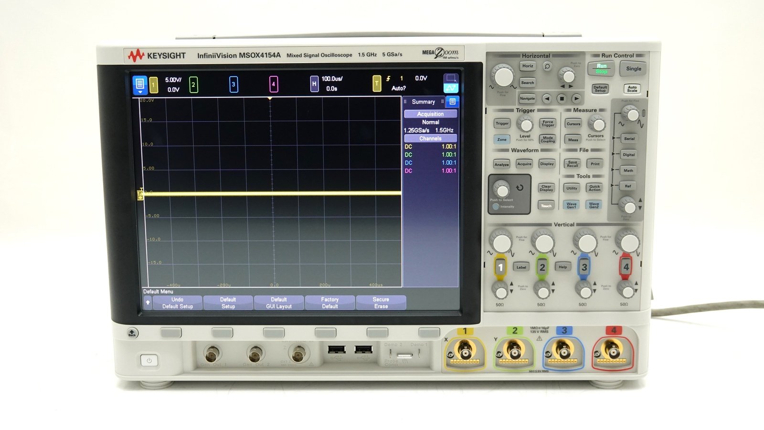Screen dimensions: 764x430
Task: Select the Channels section header
Action: (430, 138)
